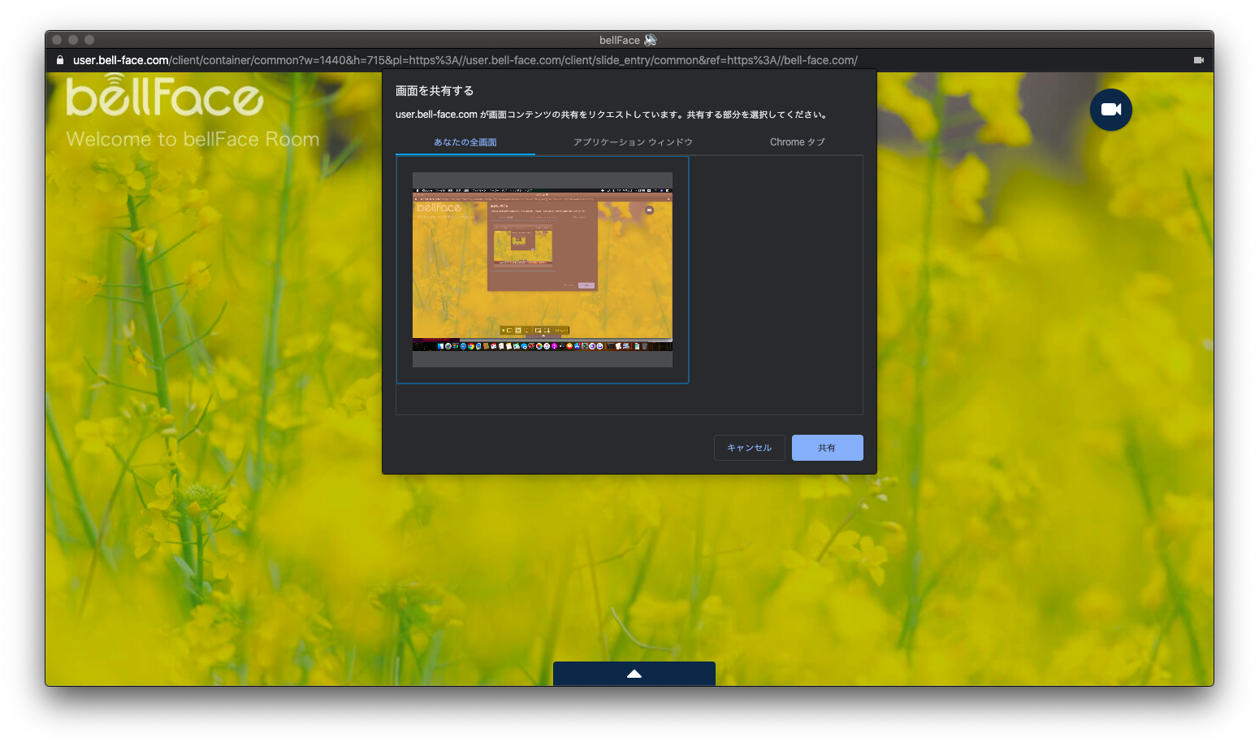Image resolution: width=1259 pixels, height=746 pixels.
Task: Click the user.bell-face.com URL in the address bar
Action: point(465,60)
